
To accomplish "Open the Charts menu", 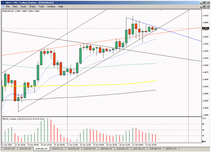I will (32, 6).
